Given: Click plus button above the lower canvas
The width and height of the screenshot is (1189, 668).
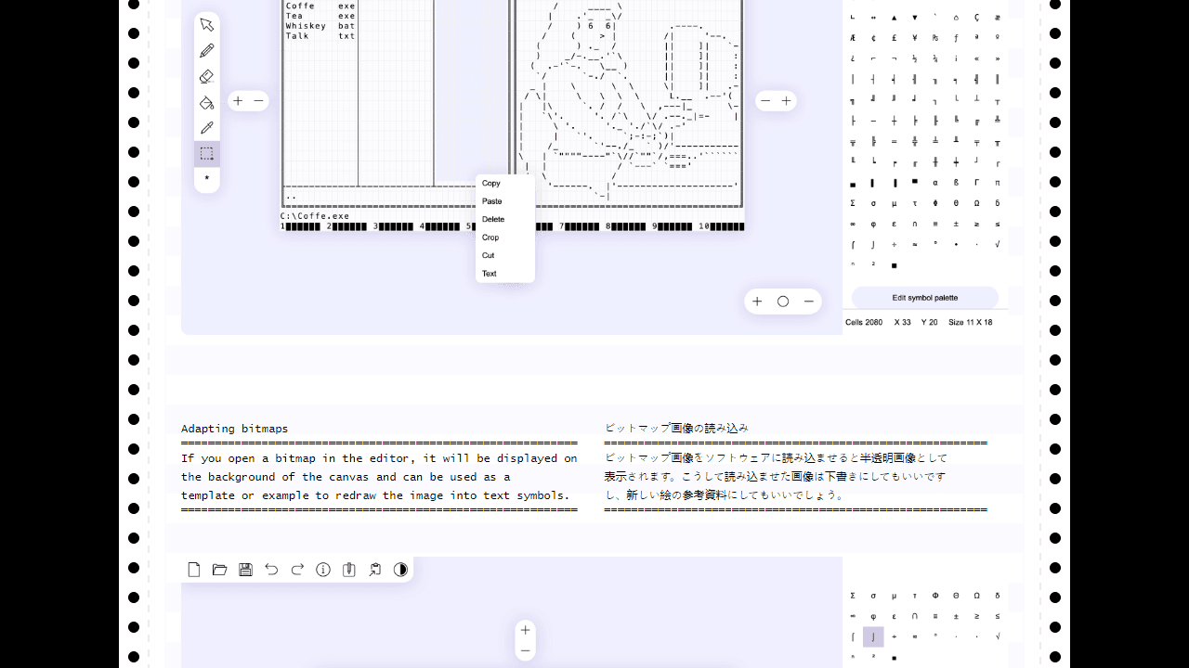Looking at the screenshot, I should click(525, 630).
